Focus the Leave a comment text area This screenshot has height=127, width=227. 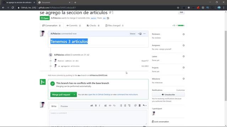[x=98, y=118]
